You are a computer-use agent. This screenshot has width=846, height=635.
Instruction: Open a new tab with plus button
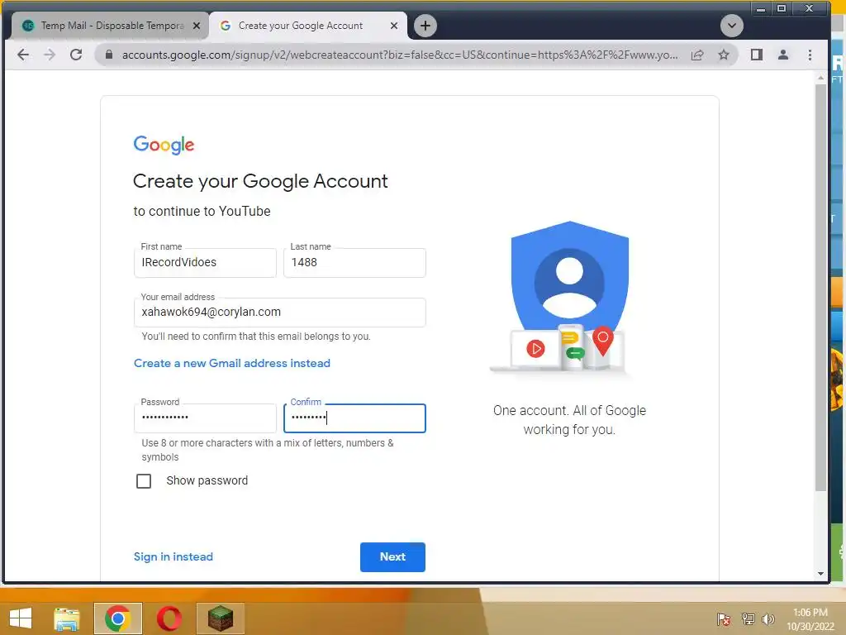pos(425,26)
